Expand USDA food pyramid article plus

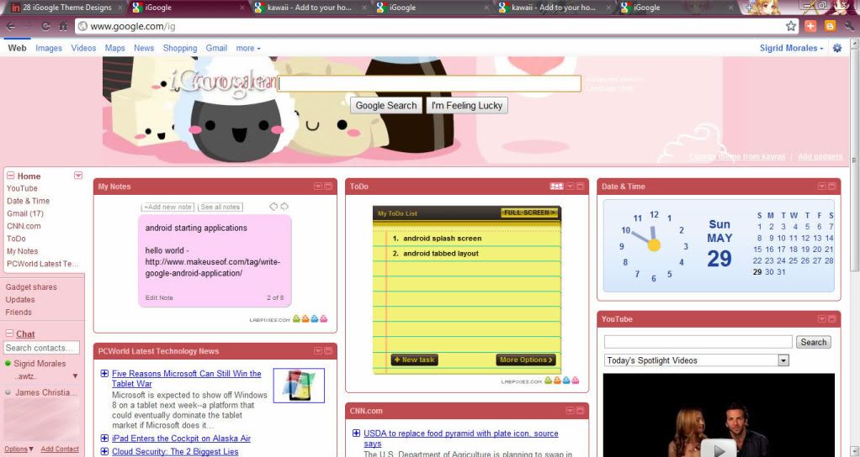coord(357,433)
